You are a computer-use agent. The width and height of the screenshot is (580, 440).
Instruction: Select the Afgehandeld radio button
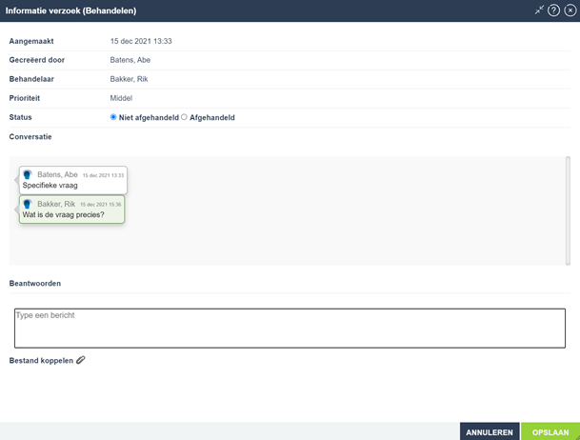184,117
